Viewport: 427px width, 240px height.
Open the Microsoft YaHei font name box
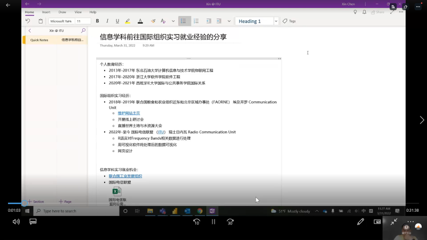click(x=61, y=21)
